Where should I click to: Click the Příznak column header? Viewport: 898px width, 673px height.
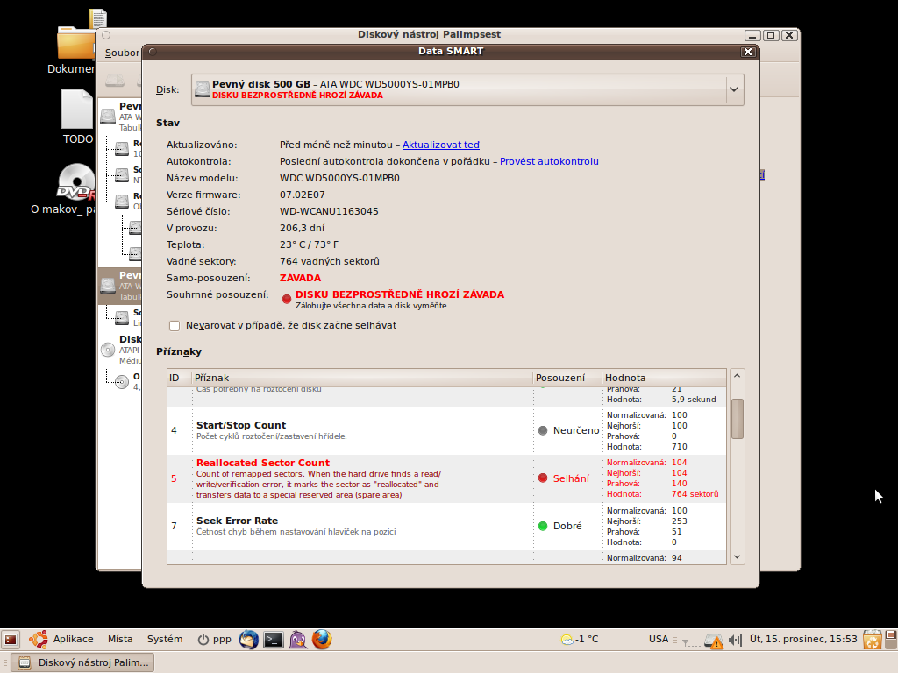click(362, 378)
